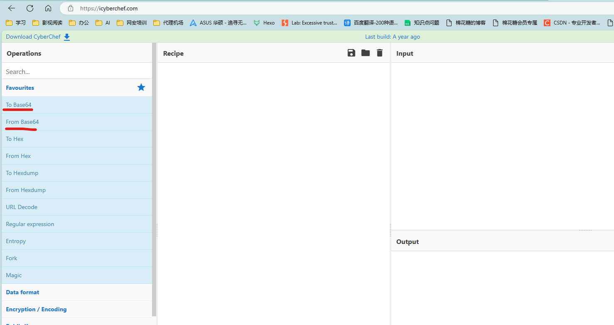Select the To Hexdump operation
This screenshot has width=614, height=325.
point(77,173)
